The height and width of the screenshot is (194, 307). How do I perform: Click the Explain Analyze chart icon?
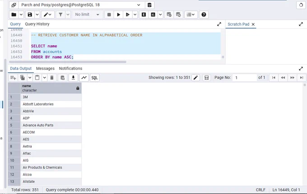point(153,14)
